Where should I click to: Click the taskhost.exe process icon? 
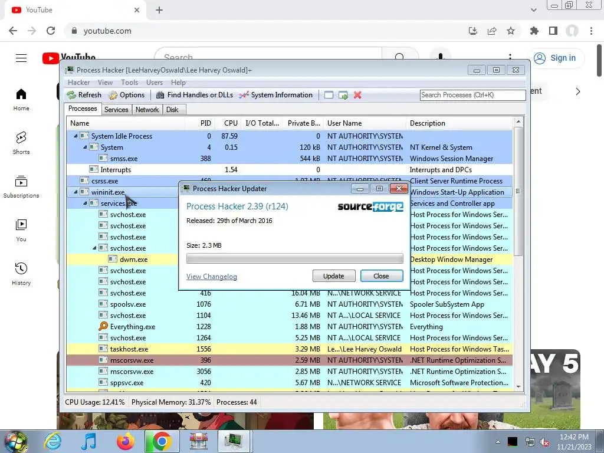[x=103, y=349]
